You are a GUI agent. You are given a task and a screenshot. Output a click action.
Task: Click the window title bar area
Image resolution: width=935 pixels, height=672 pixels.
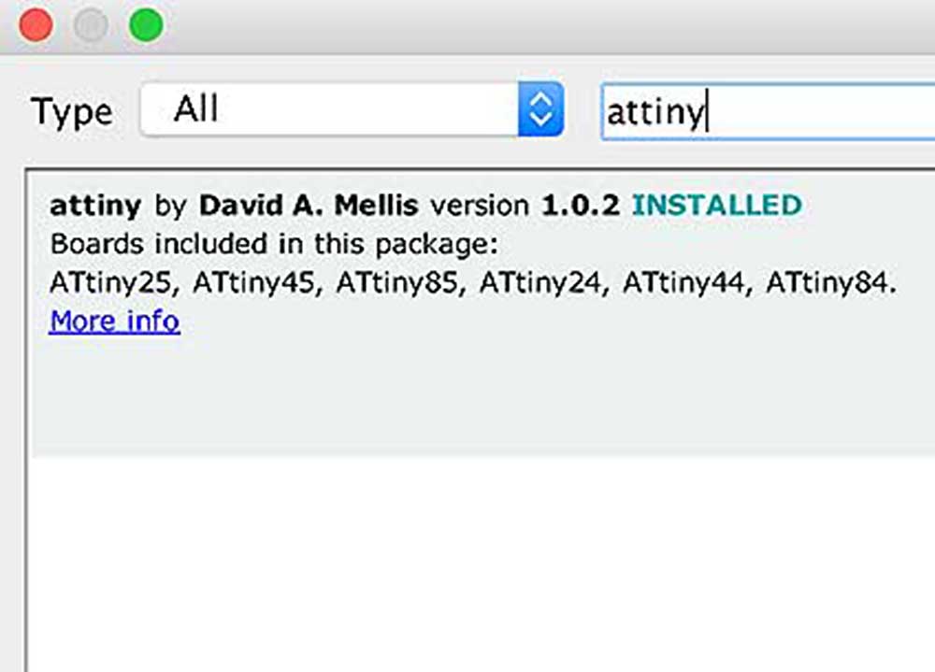537,25
